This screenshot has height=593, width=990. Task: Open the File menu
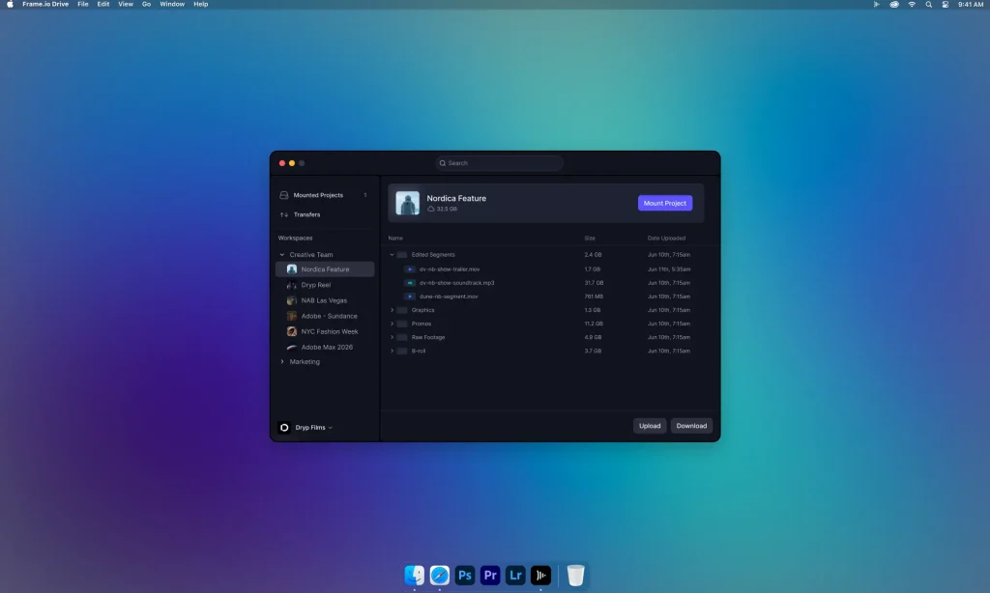(83, 5)
